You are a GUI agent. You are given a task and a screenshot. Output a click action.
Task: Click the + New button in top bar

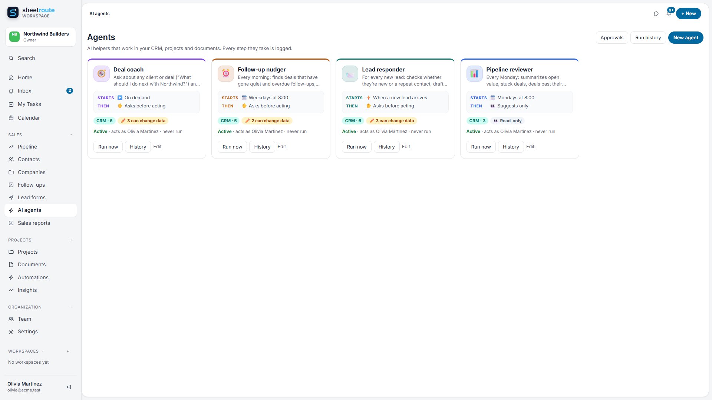coord(689,14)
